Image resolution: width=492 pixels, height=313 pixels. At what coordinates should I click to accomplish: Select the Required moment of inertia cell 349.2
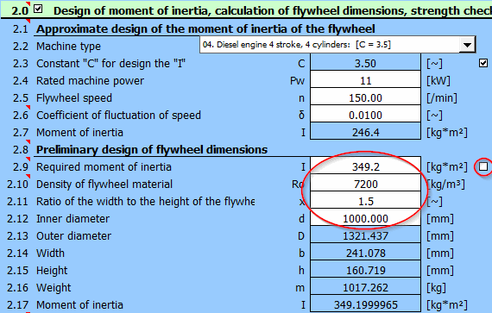click(366, 166)
